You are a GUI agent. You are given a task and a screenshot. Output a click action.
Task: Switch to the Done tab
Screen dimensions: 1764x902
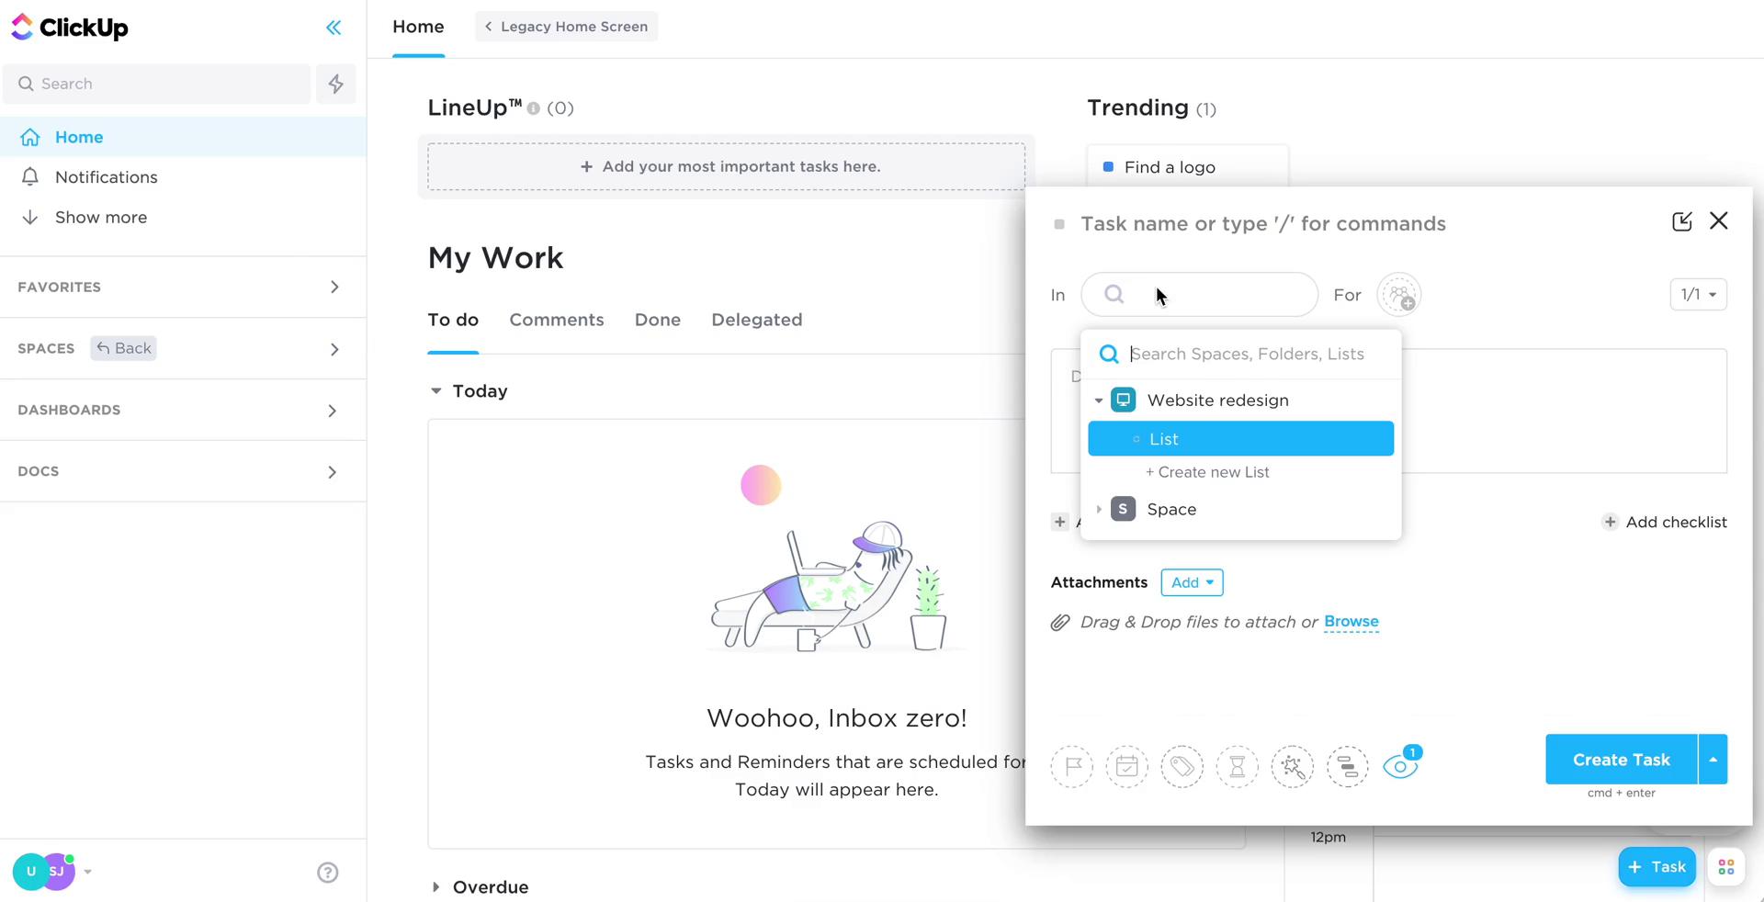[x=658, y=320]
